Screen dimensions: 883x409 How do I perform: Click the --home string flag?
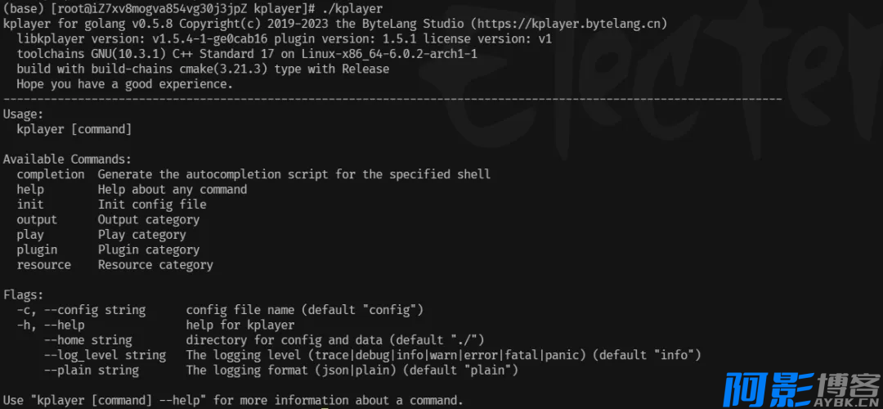point(87,340)
